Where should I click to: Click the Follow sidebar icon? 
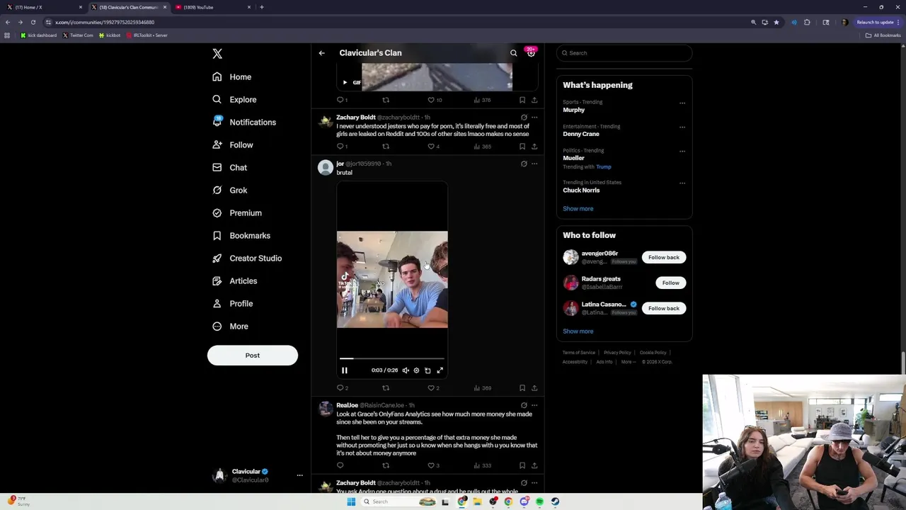[217, 144]
